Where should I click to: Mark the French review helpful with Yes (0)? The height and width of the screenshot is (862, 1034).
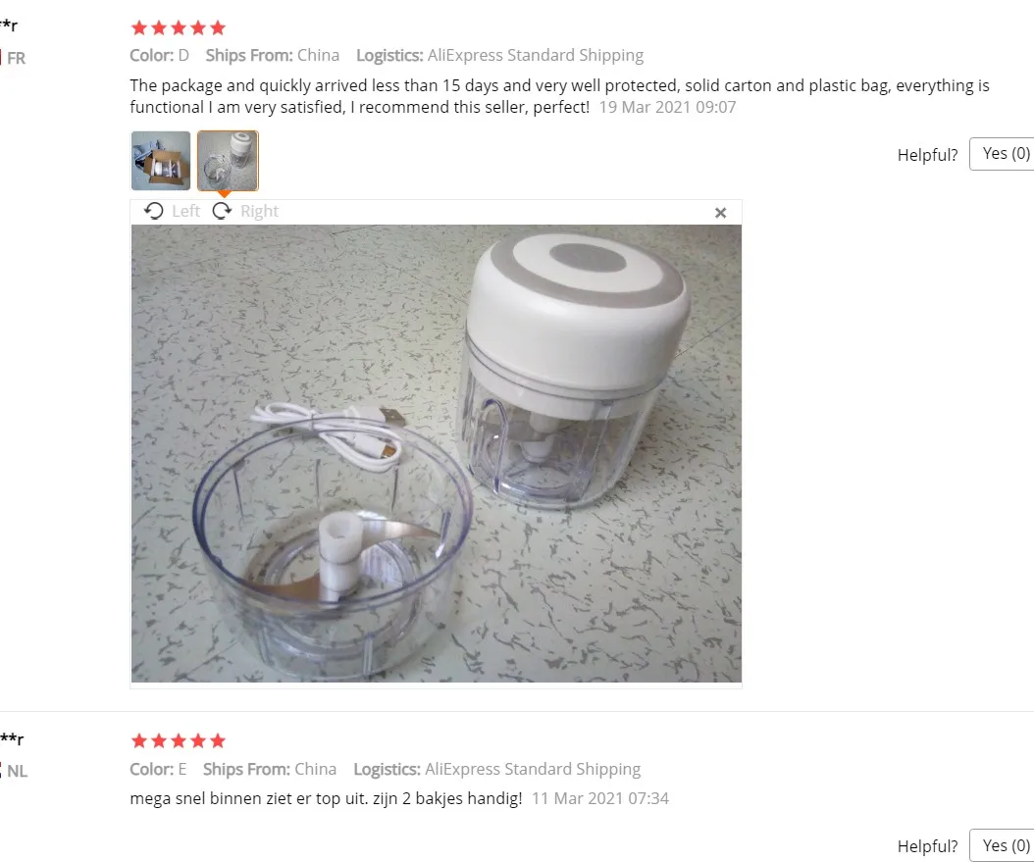click(x=1004, y=154)
